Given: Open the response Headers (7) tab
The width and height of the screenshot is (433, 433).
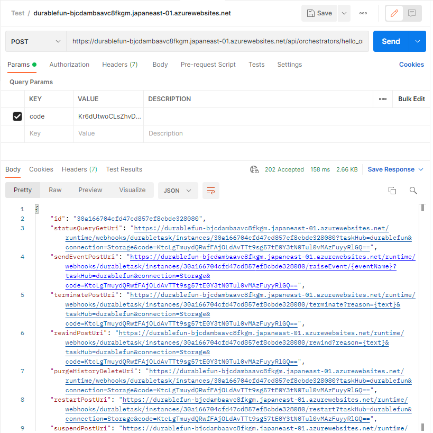Looking at the screenshot, I should pos(79,169).
